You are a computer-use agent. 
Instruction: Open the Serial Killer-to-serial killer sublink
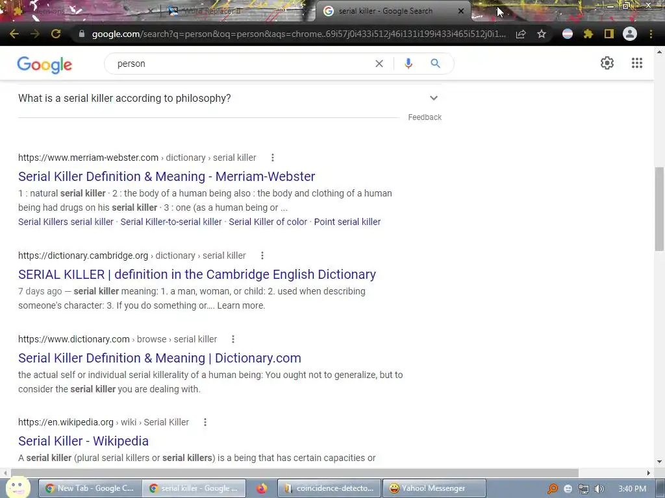coord(171,222)
